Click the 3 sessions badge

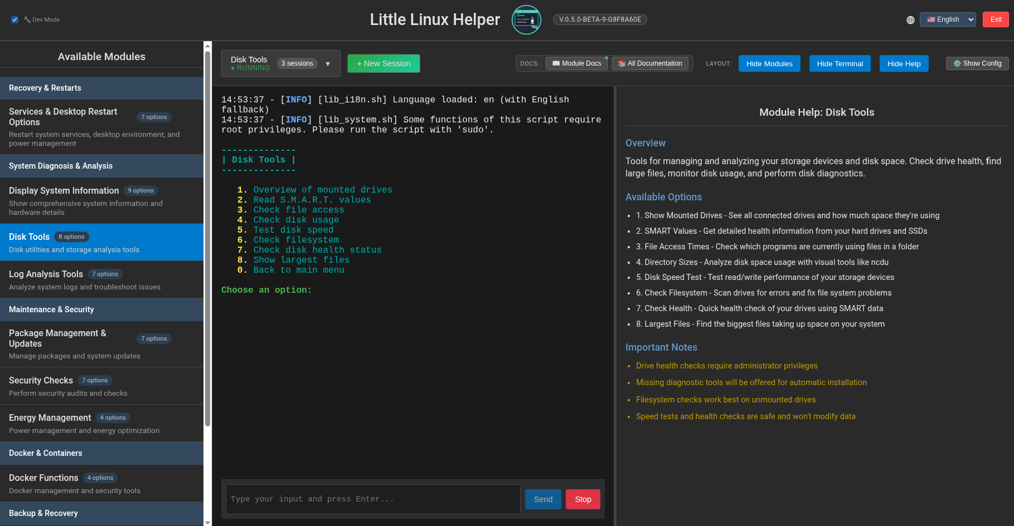click(297, 63)
